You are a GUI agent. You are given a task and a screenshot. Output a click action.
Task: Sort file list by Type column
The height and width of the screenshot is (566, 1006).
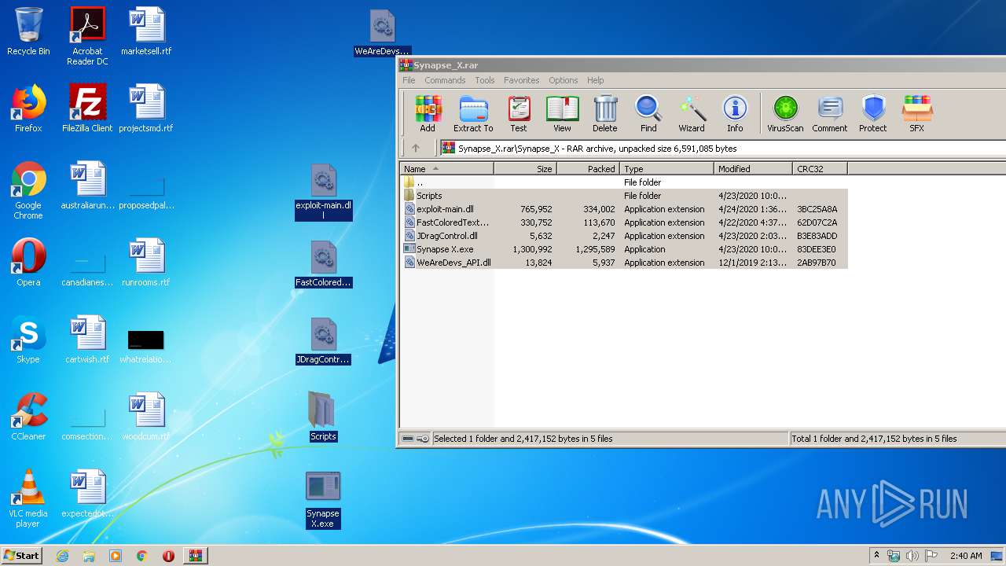(x=666, y=168)
